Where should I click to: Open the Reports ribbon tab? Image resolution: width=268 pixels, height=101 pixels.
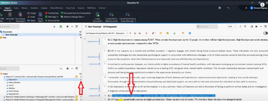click(x=81, y=8)
